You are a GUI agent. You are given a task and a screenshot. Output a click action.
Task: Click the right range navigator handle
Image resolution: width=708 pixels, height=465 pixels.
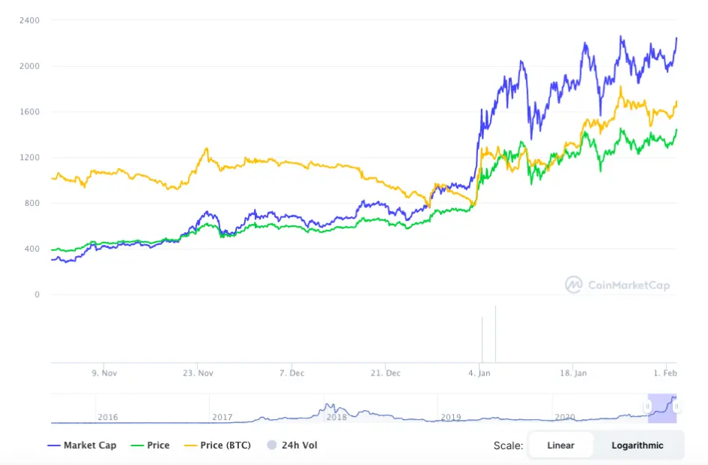pos(676,406)
